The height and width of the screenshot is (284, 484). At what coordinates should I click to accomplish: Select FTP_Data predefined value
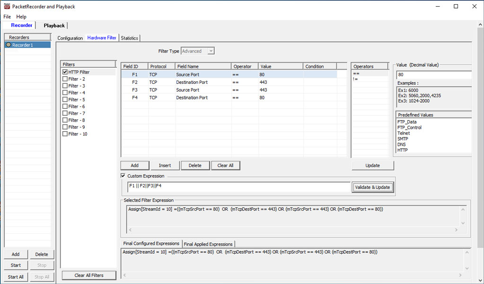point(407,122)
